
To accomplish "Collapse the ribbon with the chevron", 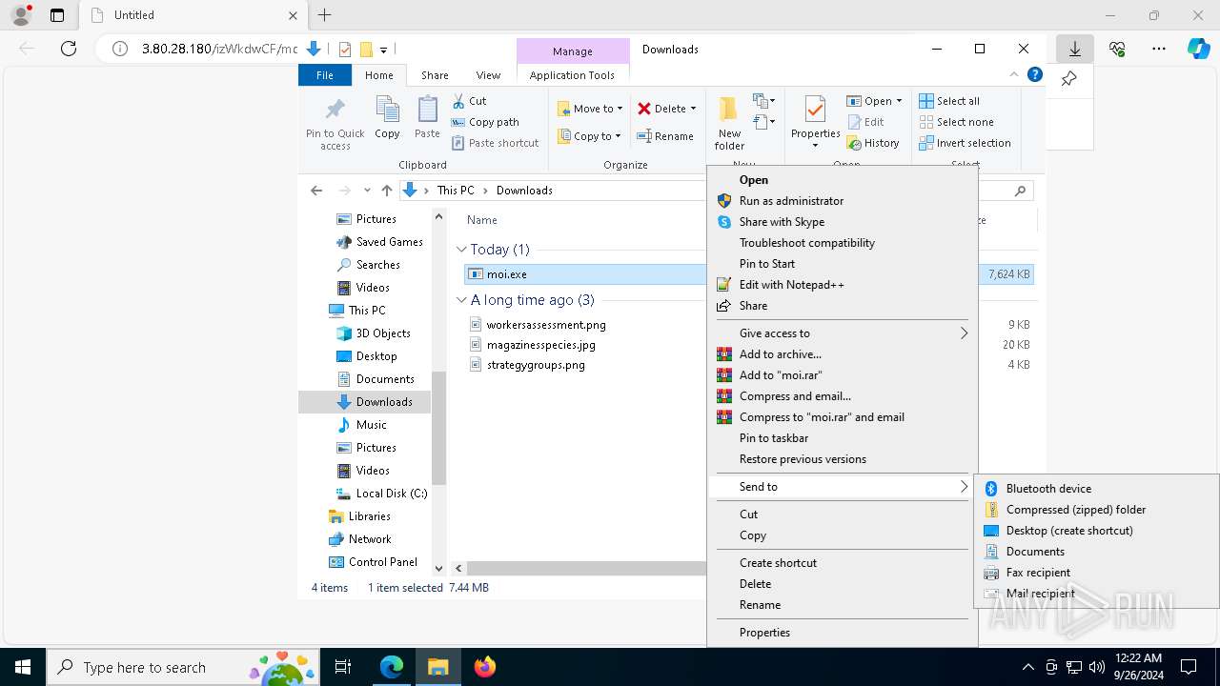I will pos(1013,74).
